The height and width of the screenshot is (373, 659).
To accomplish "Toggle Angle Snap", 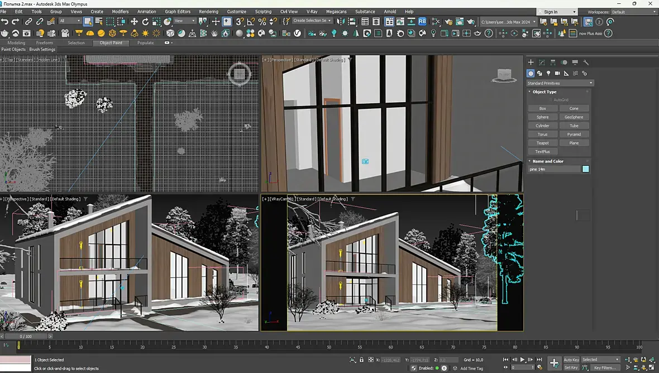I will [x=251, y=21].
